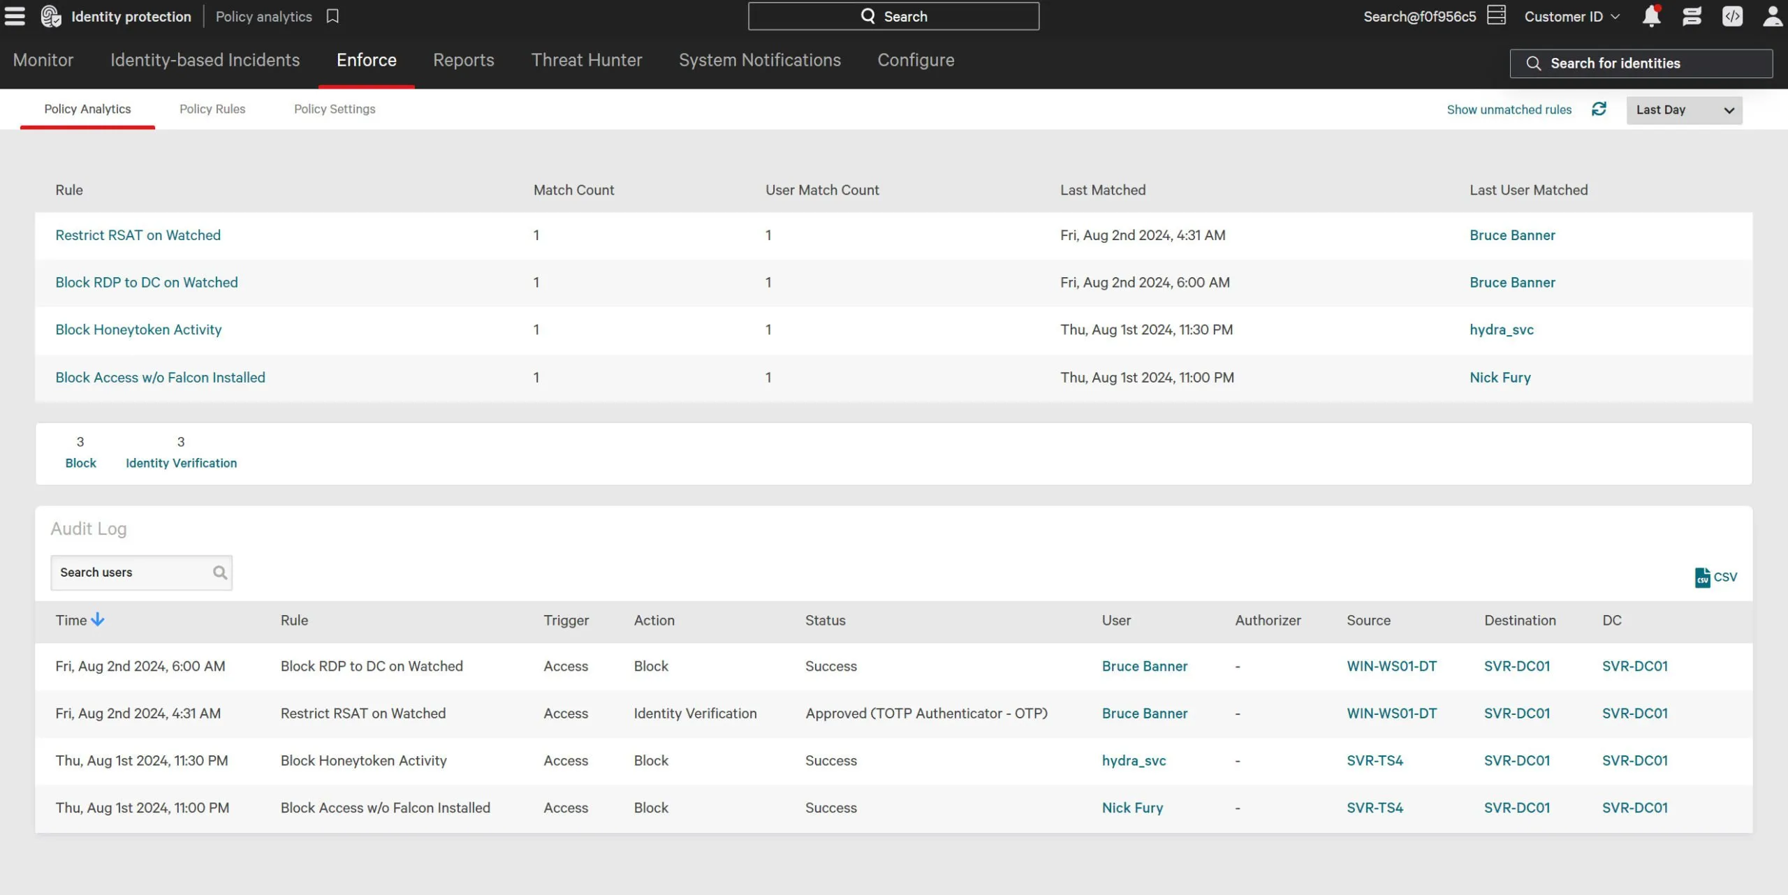Go to the Reports tab
Screen dimensions: 1788x895
click(463, 60)
